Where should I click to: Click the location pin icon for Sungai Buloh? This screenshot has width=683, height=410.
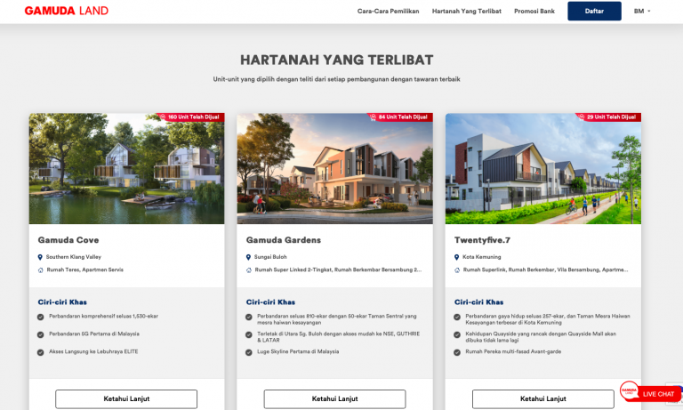coord(249,257)
